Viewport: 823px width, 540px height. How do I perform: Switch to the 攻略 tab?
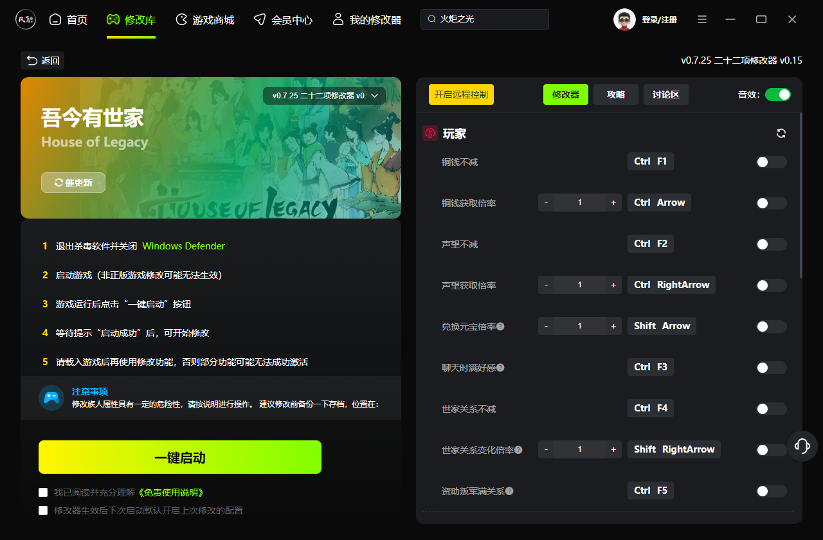[x=616, y=94]
